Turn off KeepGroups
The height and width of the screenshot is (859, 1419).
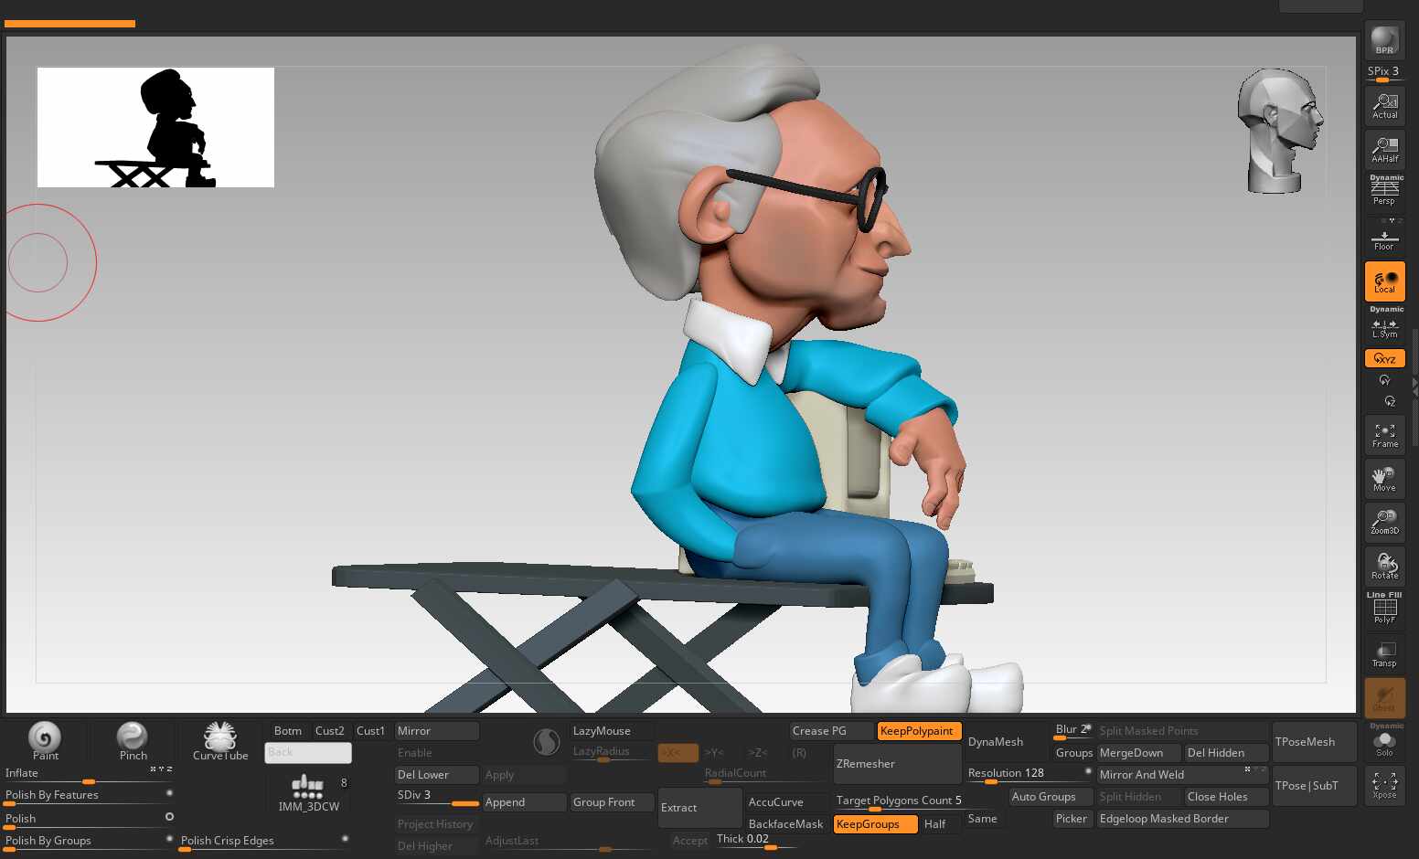pyautogui.click(x=874, y=824)
